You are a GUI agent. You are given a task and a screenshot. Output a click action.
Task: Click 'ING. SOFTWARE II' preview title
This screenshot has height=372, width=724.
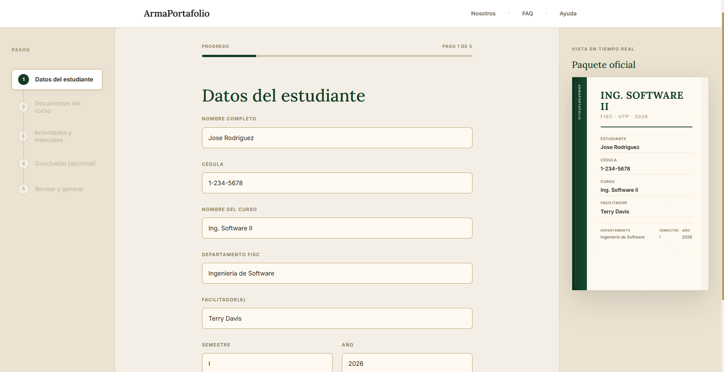pos(642,101)
